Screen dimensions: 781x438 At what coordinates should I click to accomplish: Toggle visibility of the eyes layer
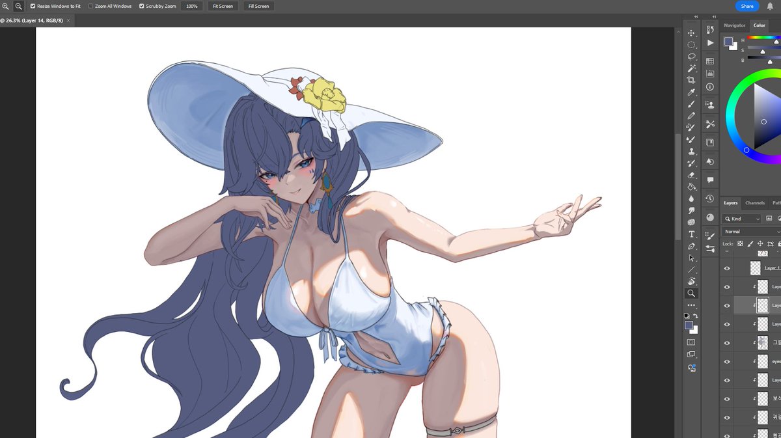[x=727, y=361]
